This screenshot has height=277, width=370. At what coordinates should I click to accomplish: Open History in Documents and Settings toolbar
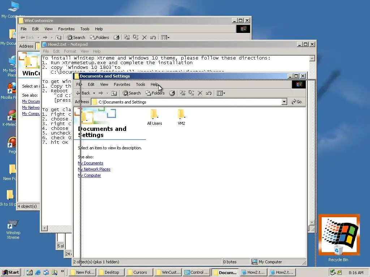[x=172, y=93]
